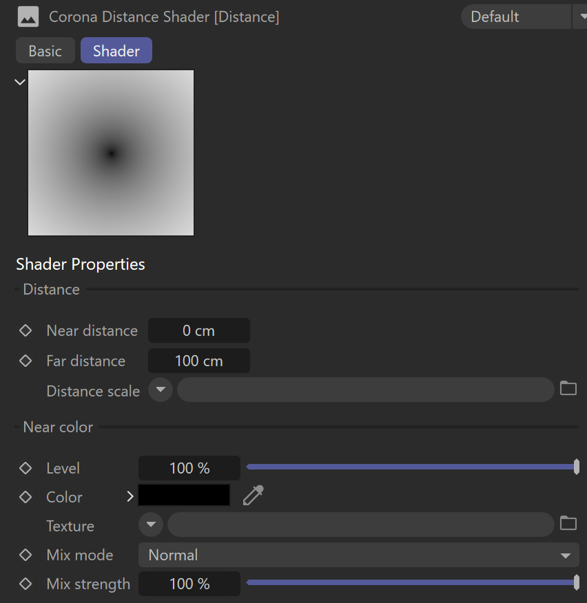587x603 pixels.
Task: Click the black Near color swatch
Action: coord(184,495)
